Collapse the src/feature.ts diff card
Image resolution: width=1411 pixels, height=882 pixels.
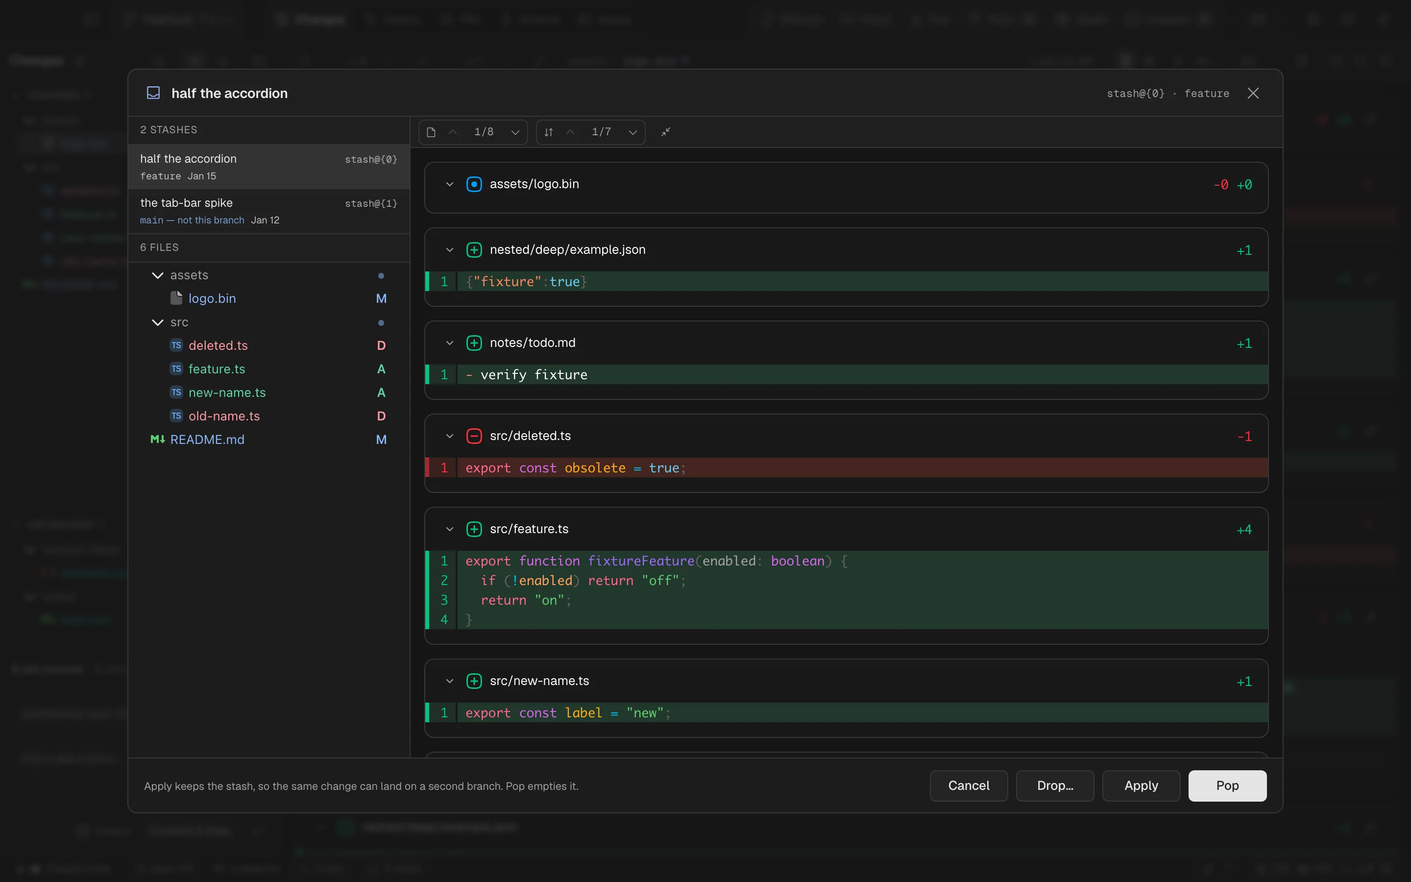coord(450,530)
